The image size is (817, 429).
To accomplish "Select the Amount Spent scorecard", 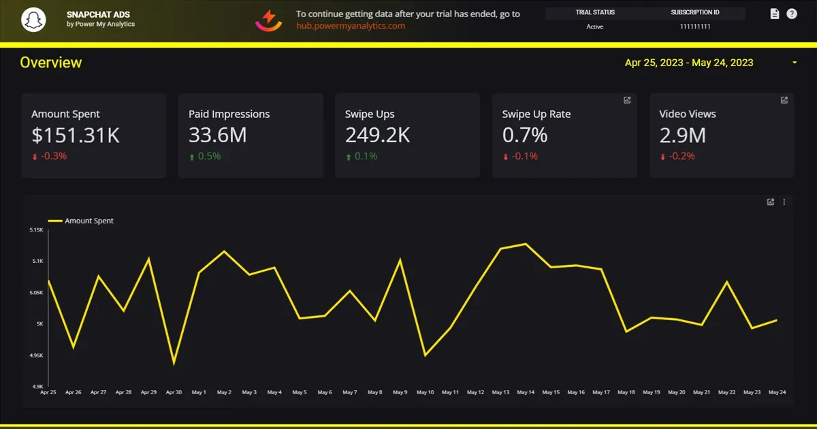I will click(94, 136).
